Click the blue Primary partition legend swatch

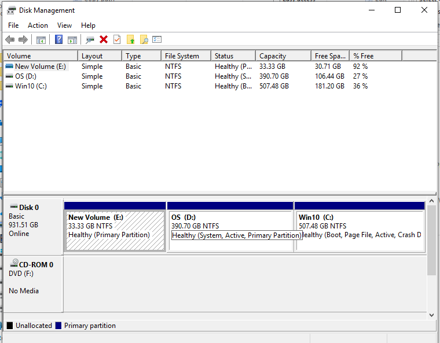(58, 325)
